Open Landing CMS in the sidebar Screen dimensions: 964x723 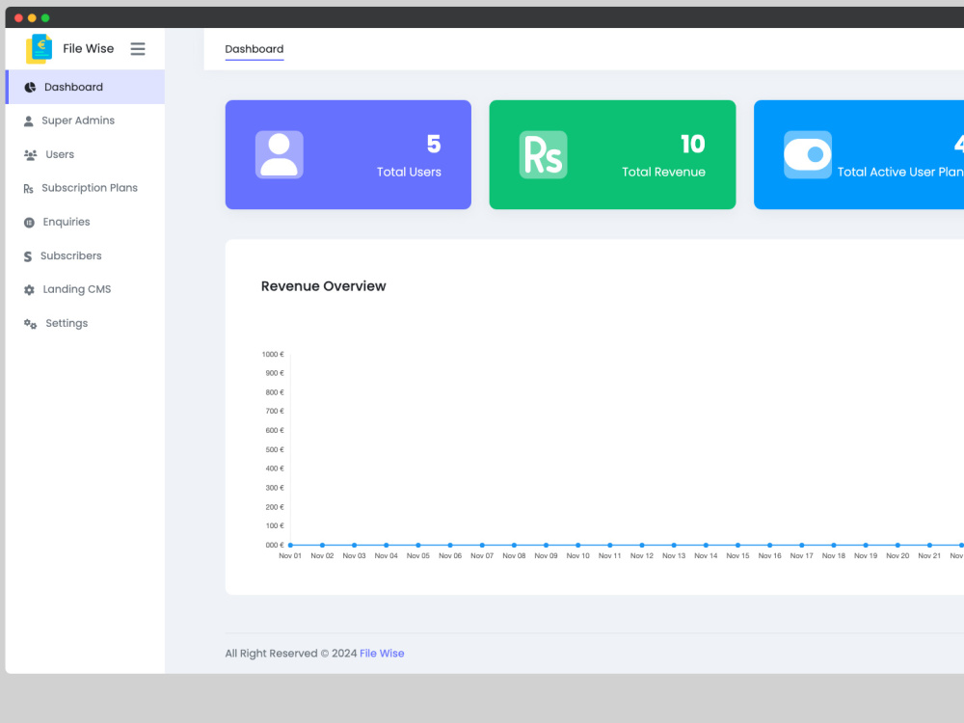click(x=85, y=289)
